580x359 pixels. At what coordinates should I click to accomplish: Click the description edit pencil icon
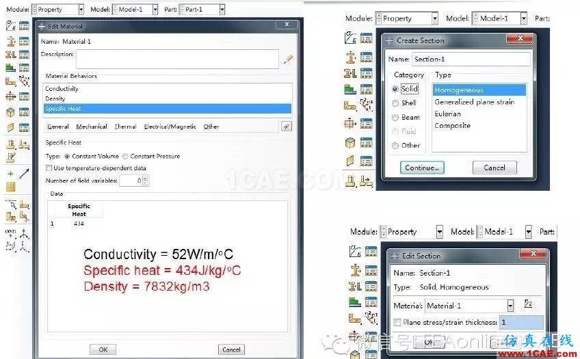(288, 59)
